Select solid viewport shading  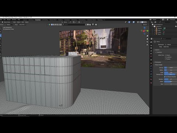click(x=142, y=22)
